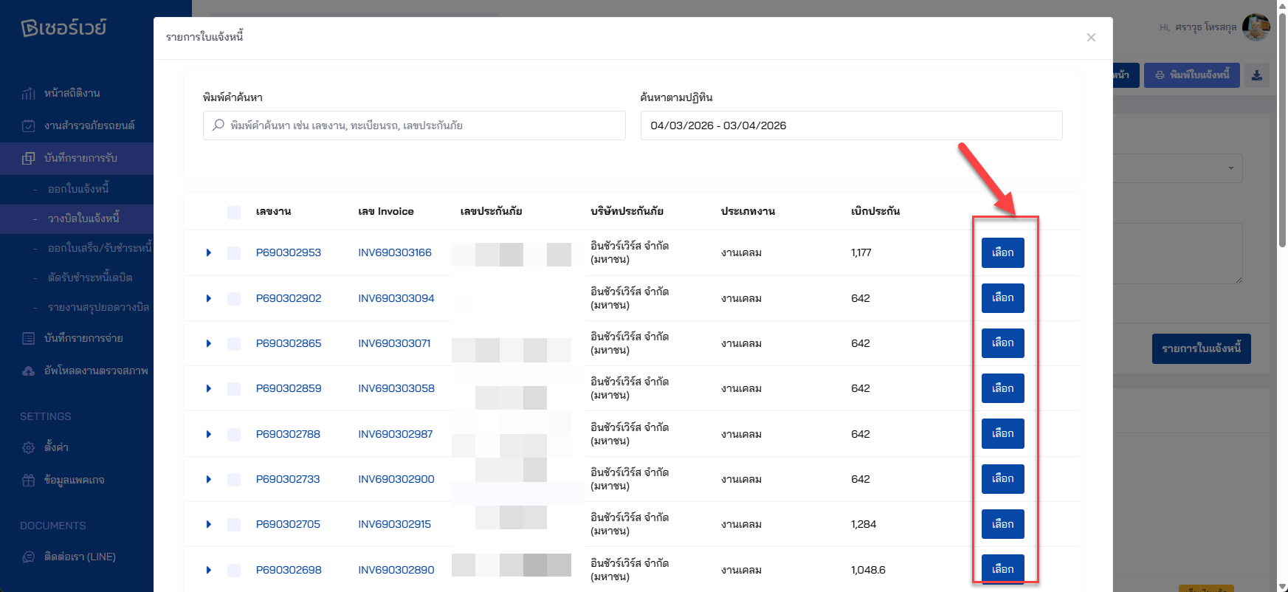
Task: Open the billing submenu item in the sidebar
Action: coord(83,218)
